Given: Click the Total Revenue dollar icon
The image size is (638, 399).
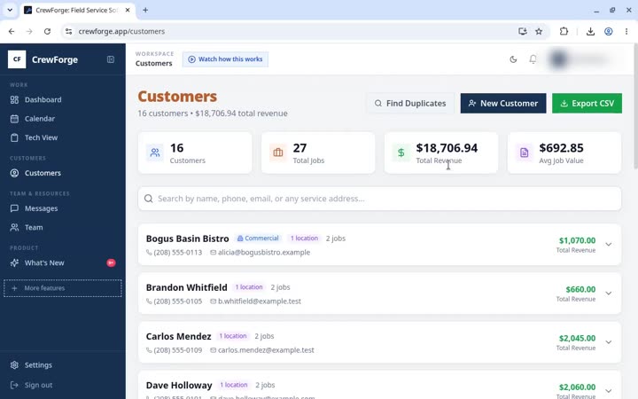Looking at the screenshot, I should (x=401, y=153).
